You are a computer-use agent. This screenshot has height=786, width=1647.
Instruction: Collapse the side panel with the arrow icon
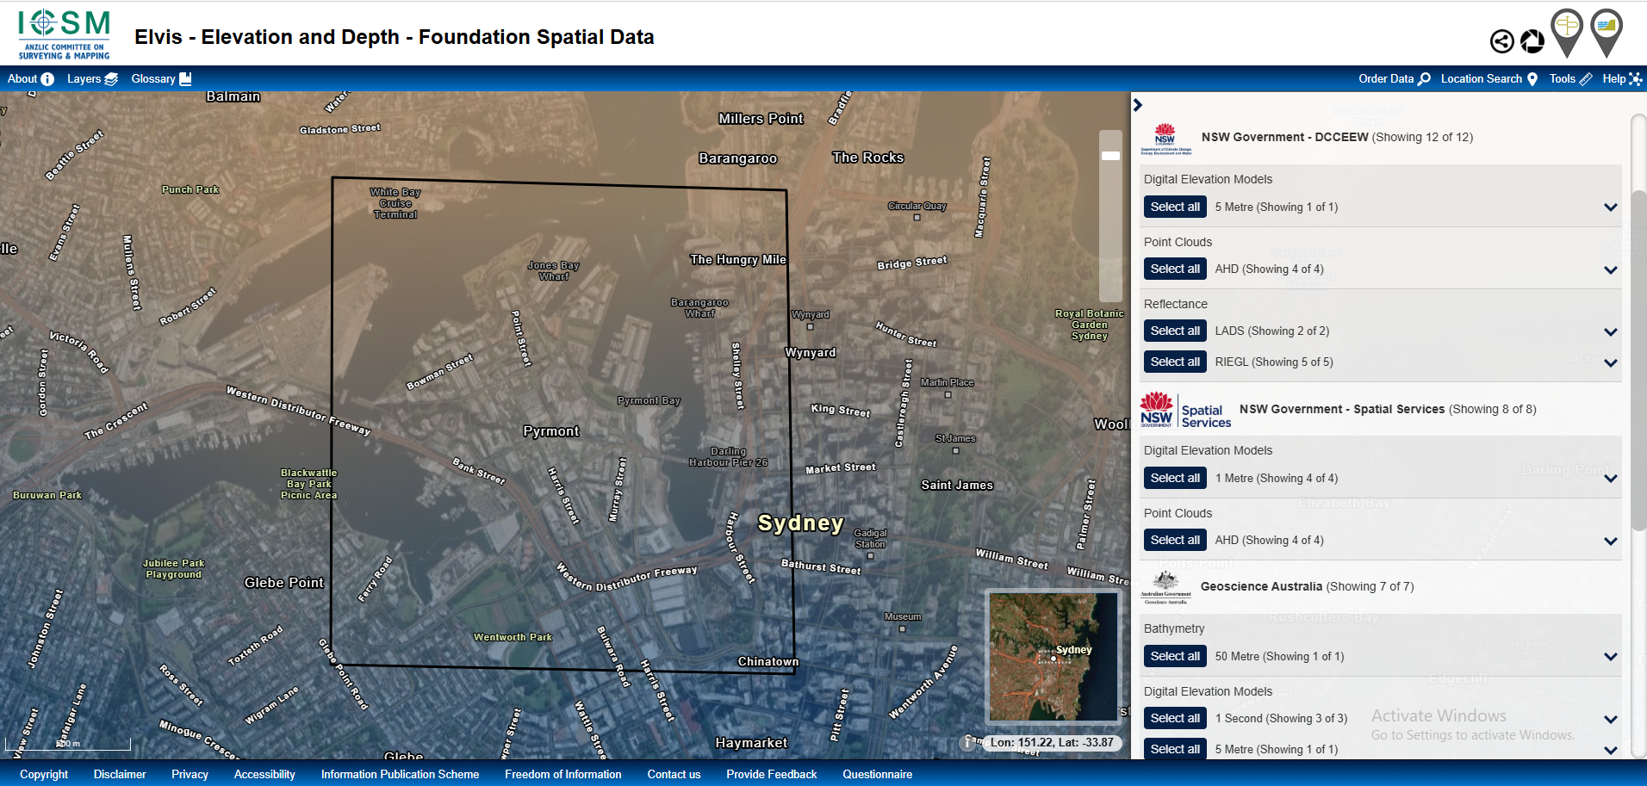(1138, 105)
